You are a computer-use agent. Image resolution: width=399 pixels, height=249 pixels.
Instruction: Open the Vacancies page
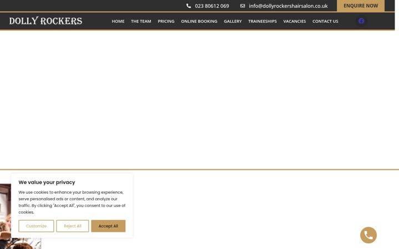click(294, 22)
